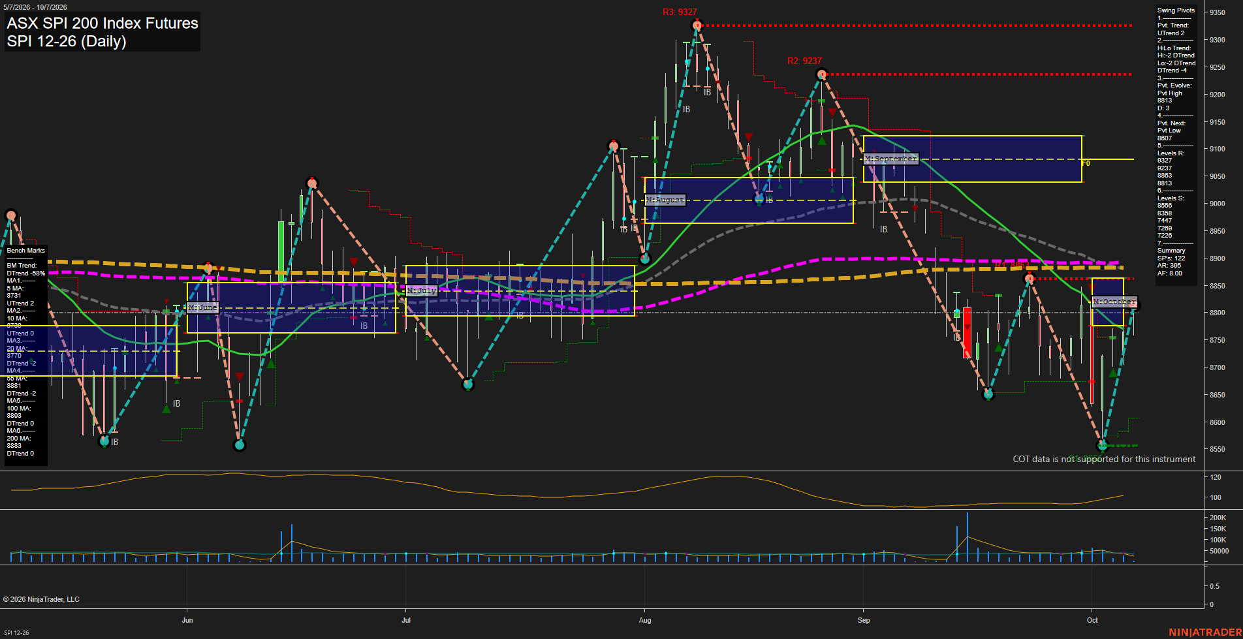Viewport: 1243px width, 639px height.
Task: Click the M:August monthly range label
Action: (665, 200)
